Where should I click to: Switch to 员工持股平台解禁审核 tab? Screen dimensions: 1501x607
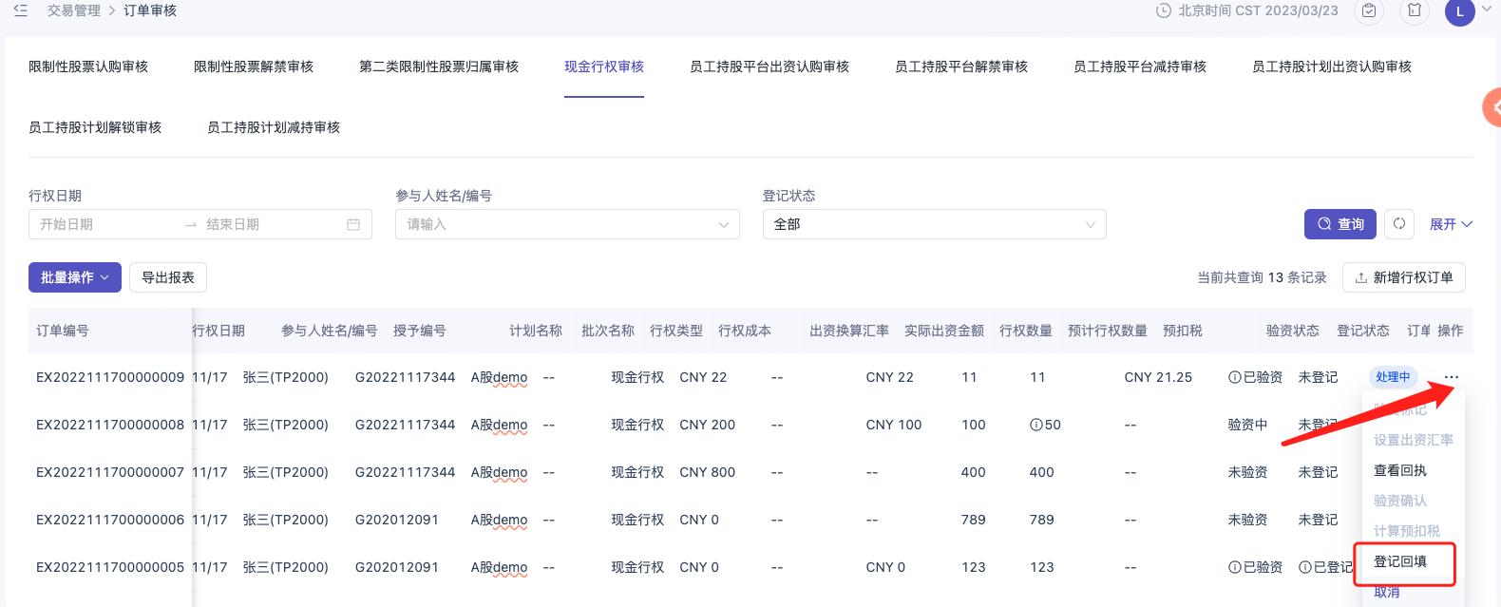click(x=961, y=66)
